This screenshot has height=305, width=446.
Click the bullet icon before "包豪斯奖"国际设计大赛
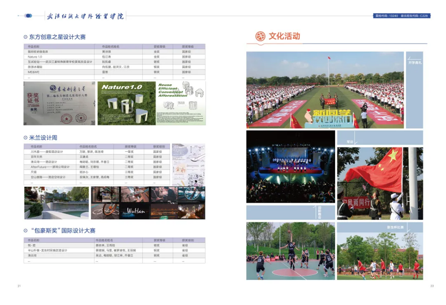[x=26, y=230]
